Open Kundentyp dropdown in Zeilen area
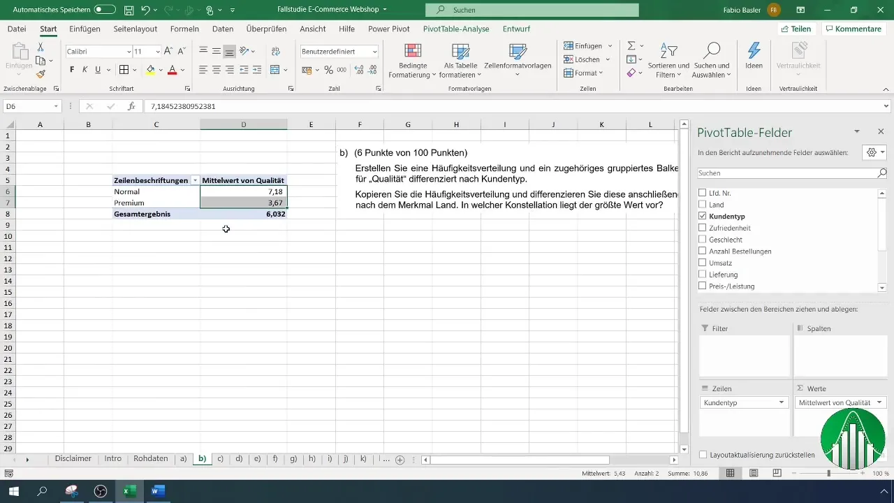The image size is (894, 503). (781, 402)
